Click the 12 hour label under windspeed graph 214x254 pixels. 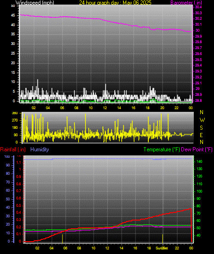click(x=105, y=108)
